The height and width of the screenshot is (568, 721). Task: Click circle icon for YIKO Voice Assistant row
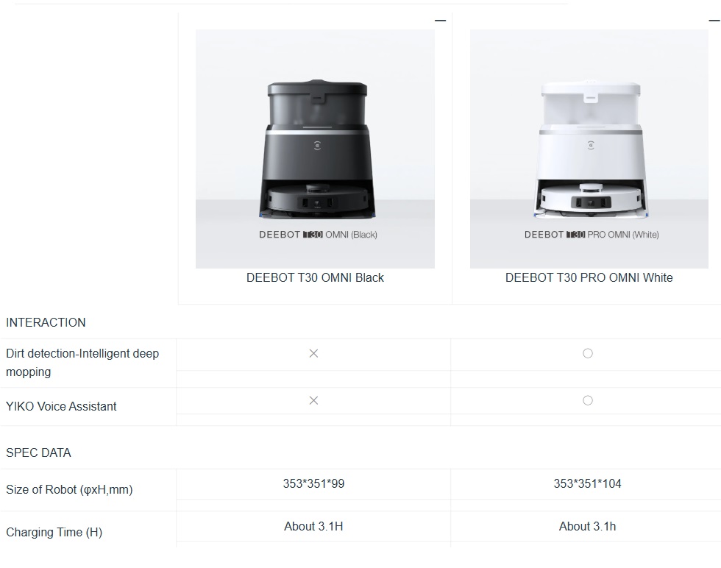pyautogui.click(x=588, y=400)
